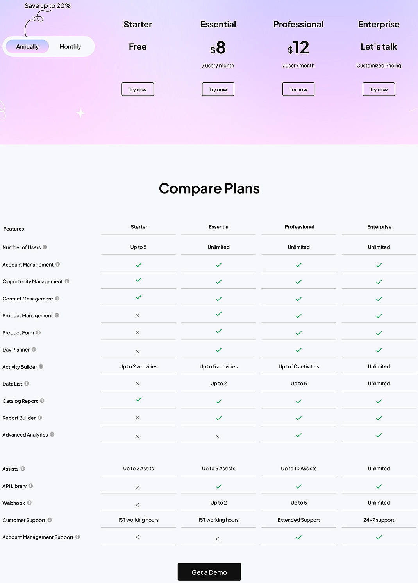Viewport: 418px width, 583px height.
Task: Open the Advanced Analytics info tooltip
Action: [x=52, y=434]
